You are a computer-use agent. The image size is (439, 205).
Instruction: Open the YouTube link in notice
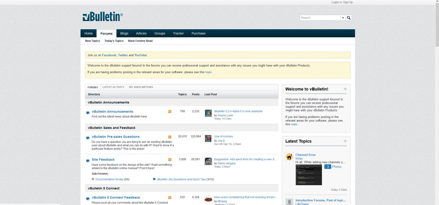[x=141, y=55]
